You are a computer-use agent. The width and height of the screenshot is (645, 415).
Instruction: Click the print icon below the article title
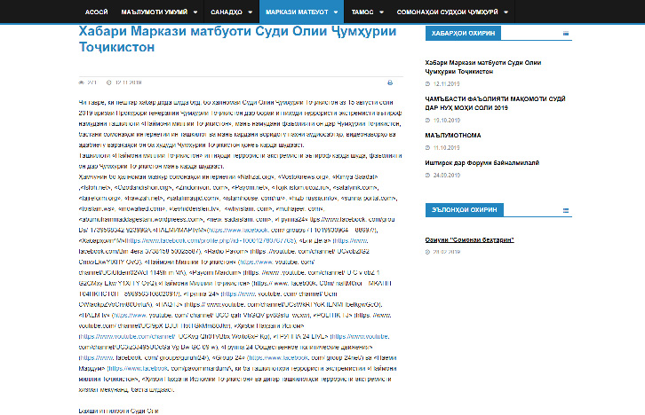(x=389, y=82)
